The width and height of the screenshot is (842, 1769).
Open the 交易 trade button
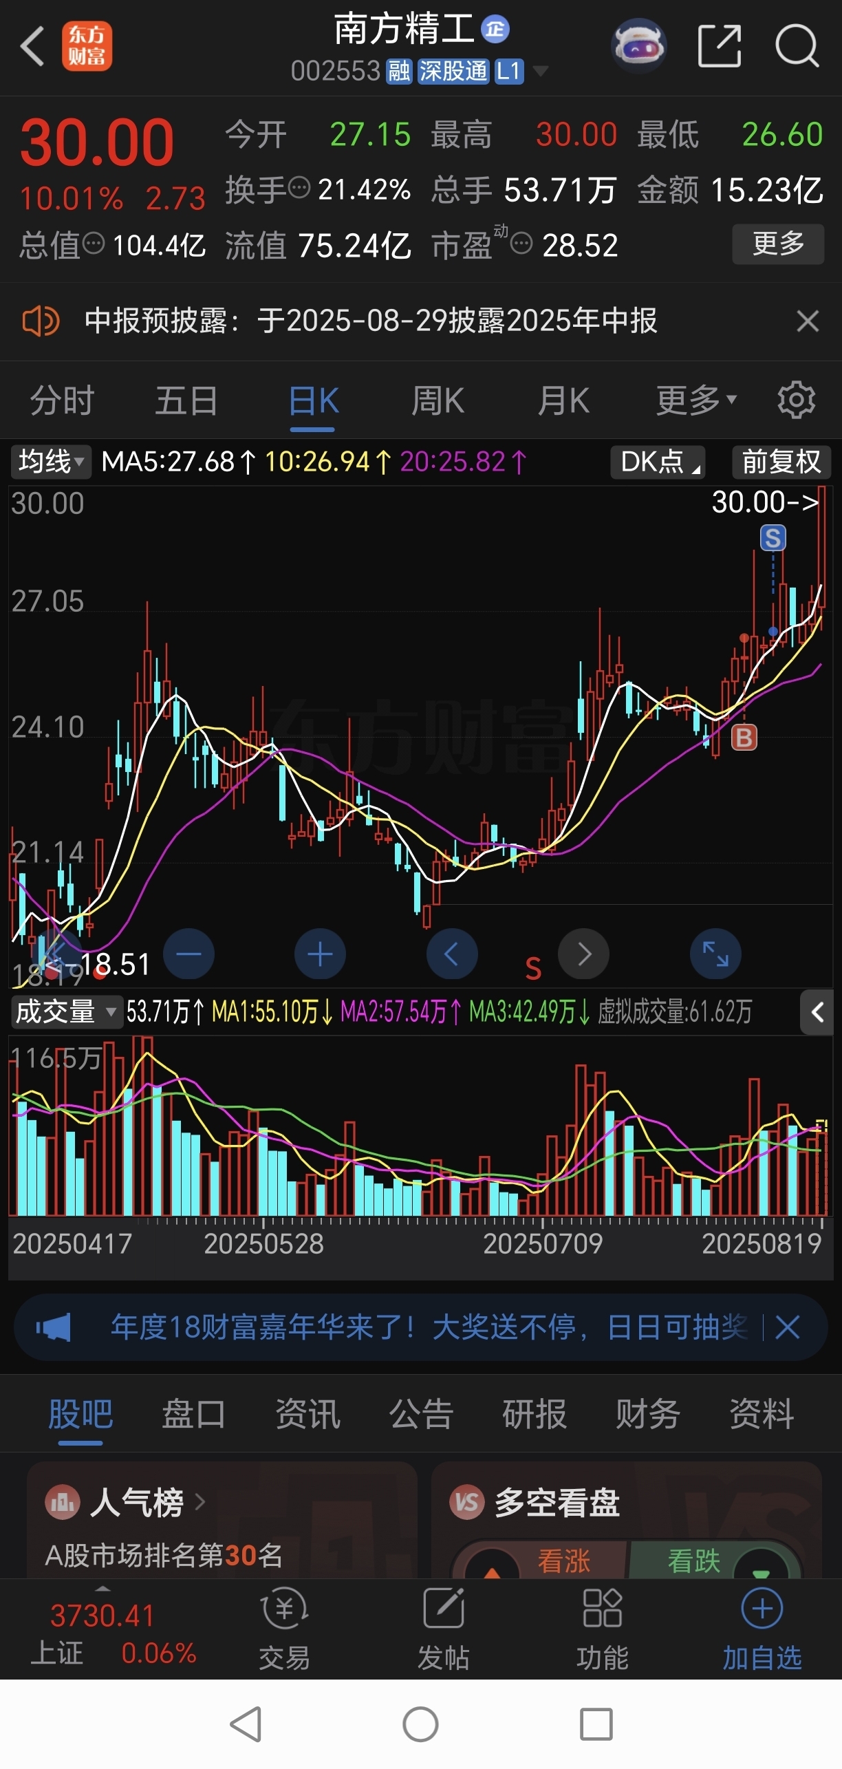(284, 1629)
